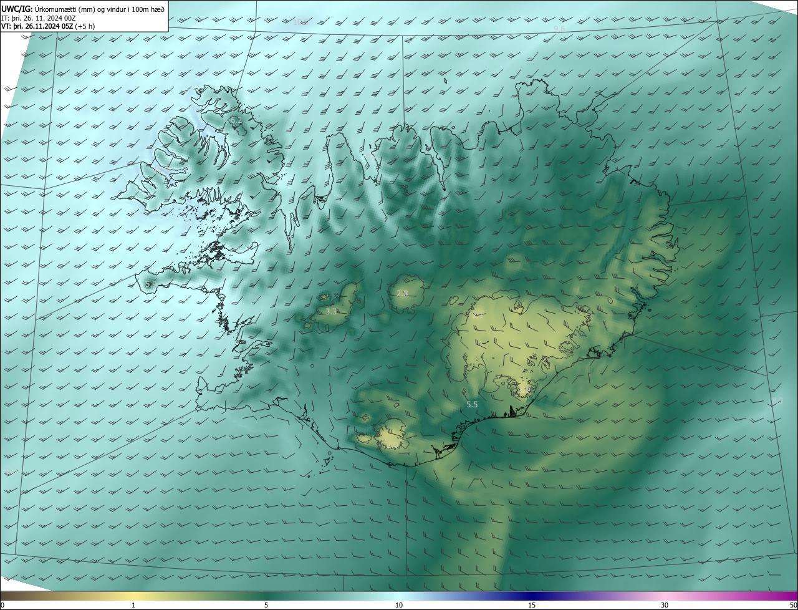Viewport: 798px width, 610px height.
Task: Click the colorbar tick label 15
Action: pyautogui.click(x=532, y=605)
